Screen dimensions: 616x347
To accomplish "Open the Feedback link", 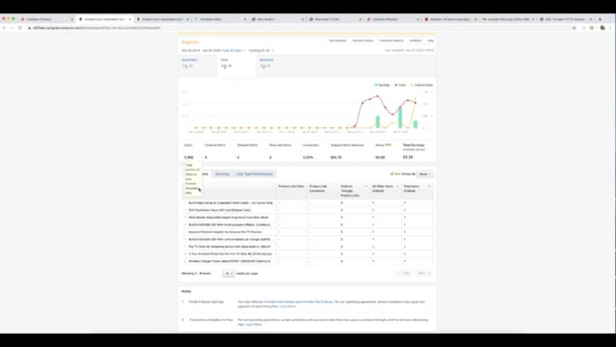I will [x=415, y=40].
